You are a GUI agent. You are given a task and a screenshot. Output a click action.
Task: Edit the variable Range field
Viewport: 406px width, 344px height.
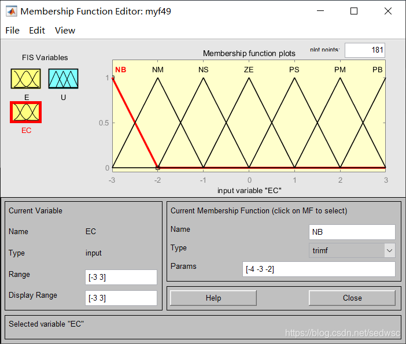(121, 277)
